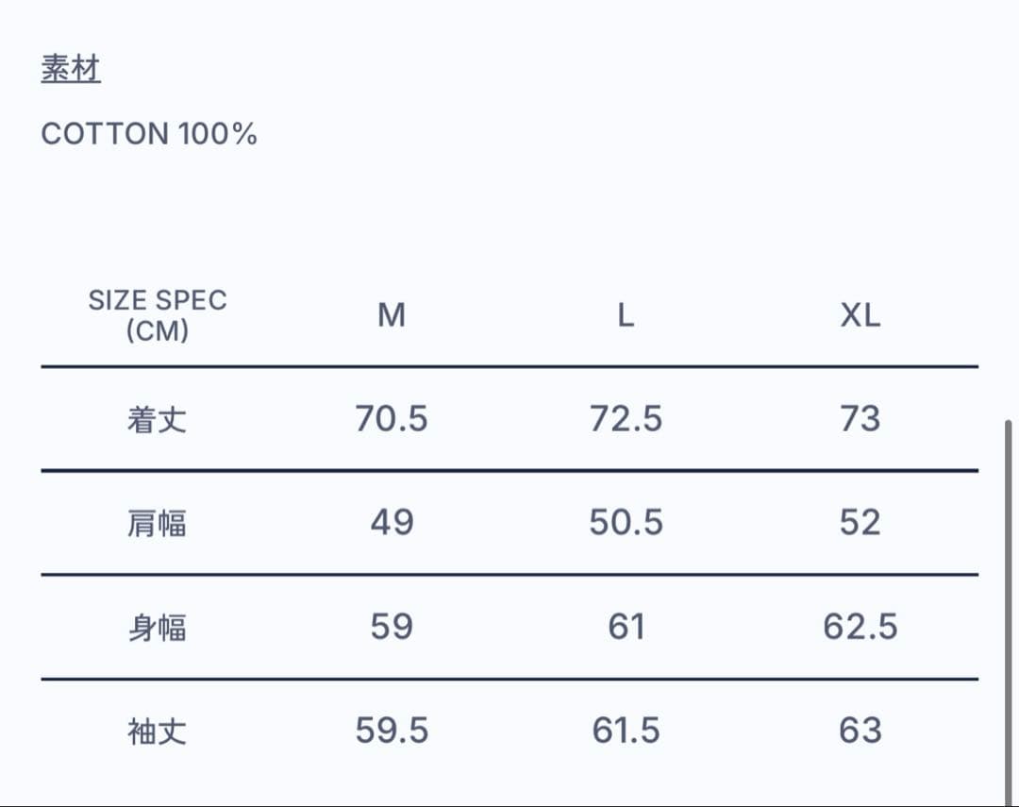Click the 袖丈 row label

pyautogui.click(x=158, y=731)
